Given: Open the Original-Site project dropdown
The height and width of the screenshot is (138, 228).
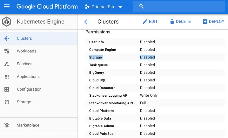Looking at the screenshot, I should [104, 7].
